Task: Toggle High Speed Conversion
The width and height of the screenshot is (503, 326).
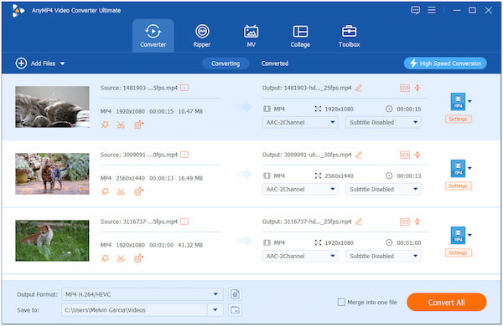Action: [445, 64]
